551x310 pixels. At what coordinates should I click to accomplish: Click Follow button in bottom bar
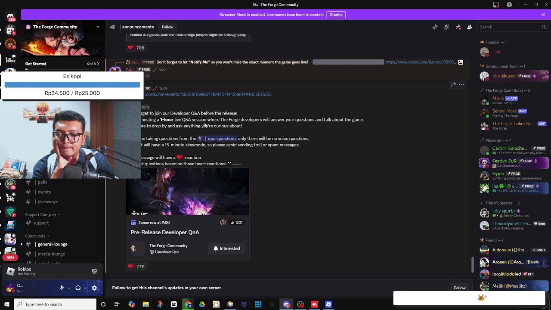coord(459,288)
